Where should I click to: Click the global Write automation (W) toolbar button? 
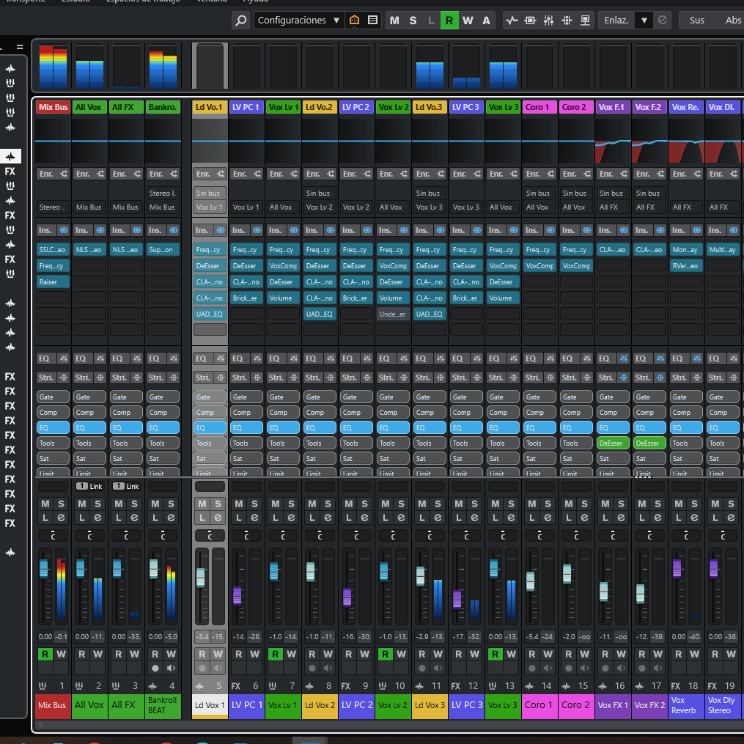pyautogui.click(x=468, y=21)
